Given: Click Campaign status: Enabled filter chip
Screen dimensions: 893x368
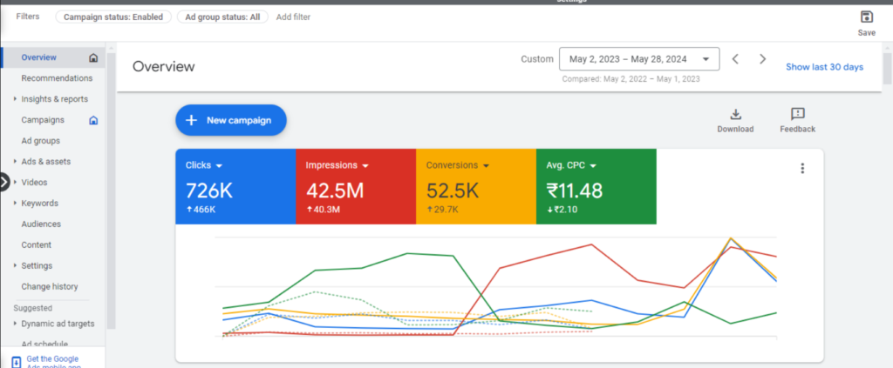Looking at the screenshot, I should tap(113, 17).
